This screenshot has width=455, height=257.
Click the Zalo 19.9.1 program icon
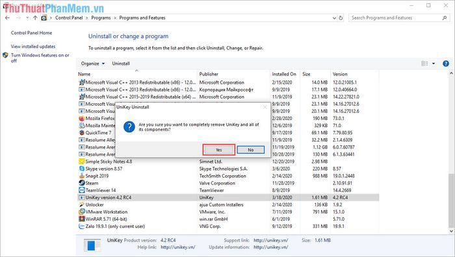[82, 226]
